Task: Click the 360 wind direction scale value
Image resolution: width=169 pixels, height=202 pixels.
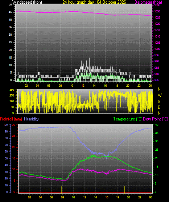Action: coord(12,90)
